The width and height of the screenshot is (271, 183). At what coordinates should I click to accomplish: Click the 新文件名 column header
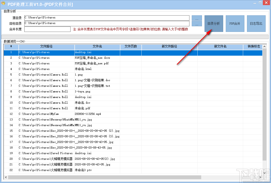220,46
